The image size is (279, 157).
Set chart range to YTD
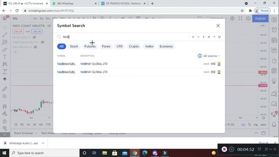[x=48, y=124]
